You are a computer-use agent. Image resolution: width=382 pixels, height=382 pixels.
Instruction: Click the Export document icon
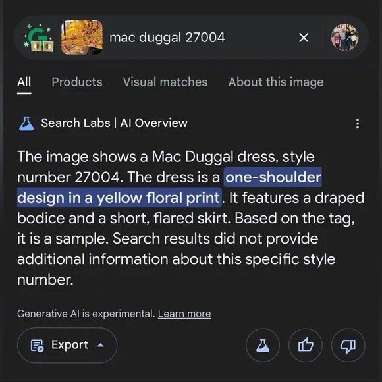tap(37, 346)
